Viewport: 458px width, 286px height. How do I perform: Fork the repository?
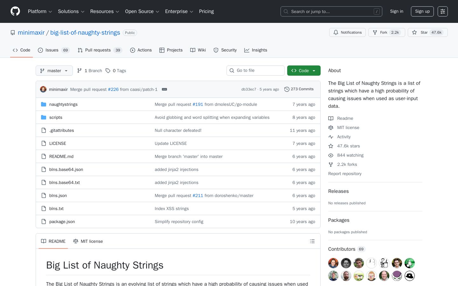(386, 32)
